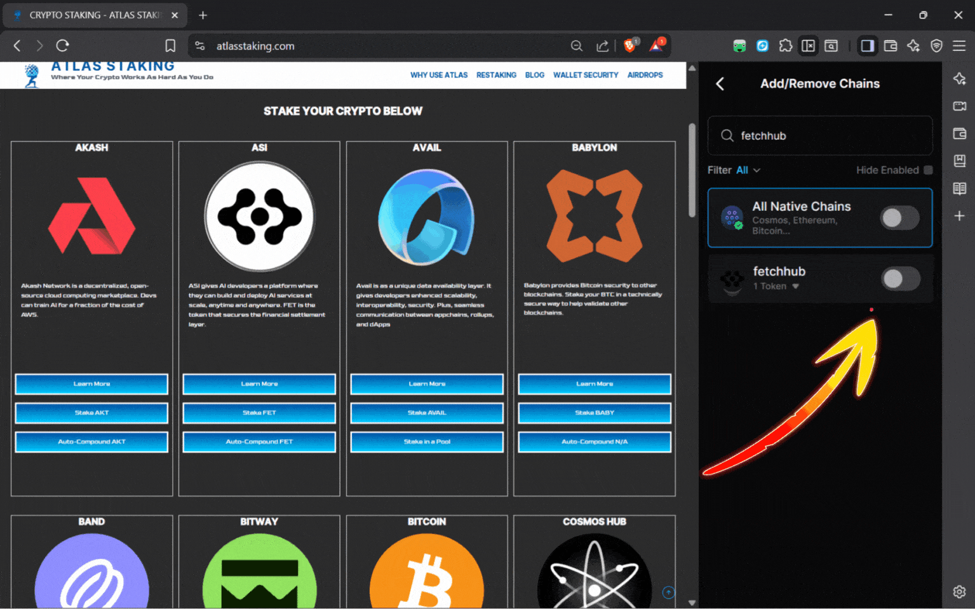Open the RESTAKING menu item
This screenshot has height=609, width=975.
pyautogui.click(x=496, y=75)
